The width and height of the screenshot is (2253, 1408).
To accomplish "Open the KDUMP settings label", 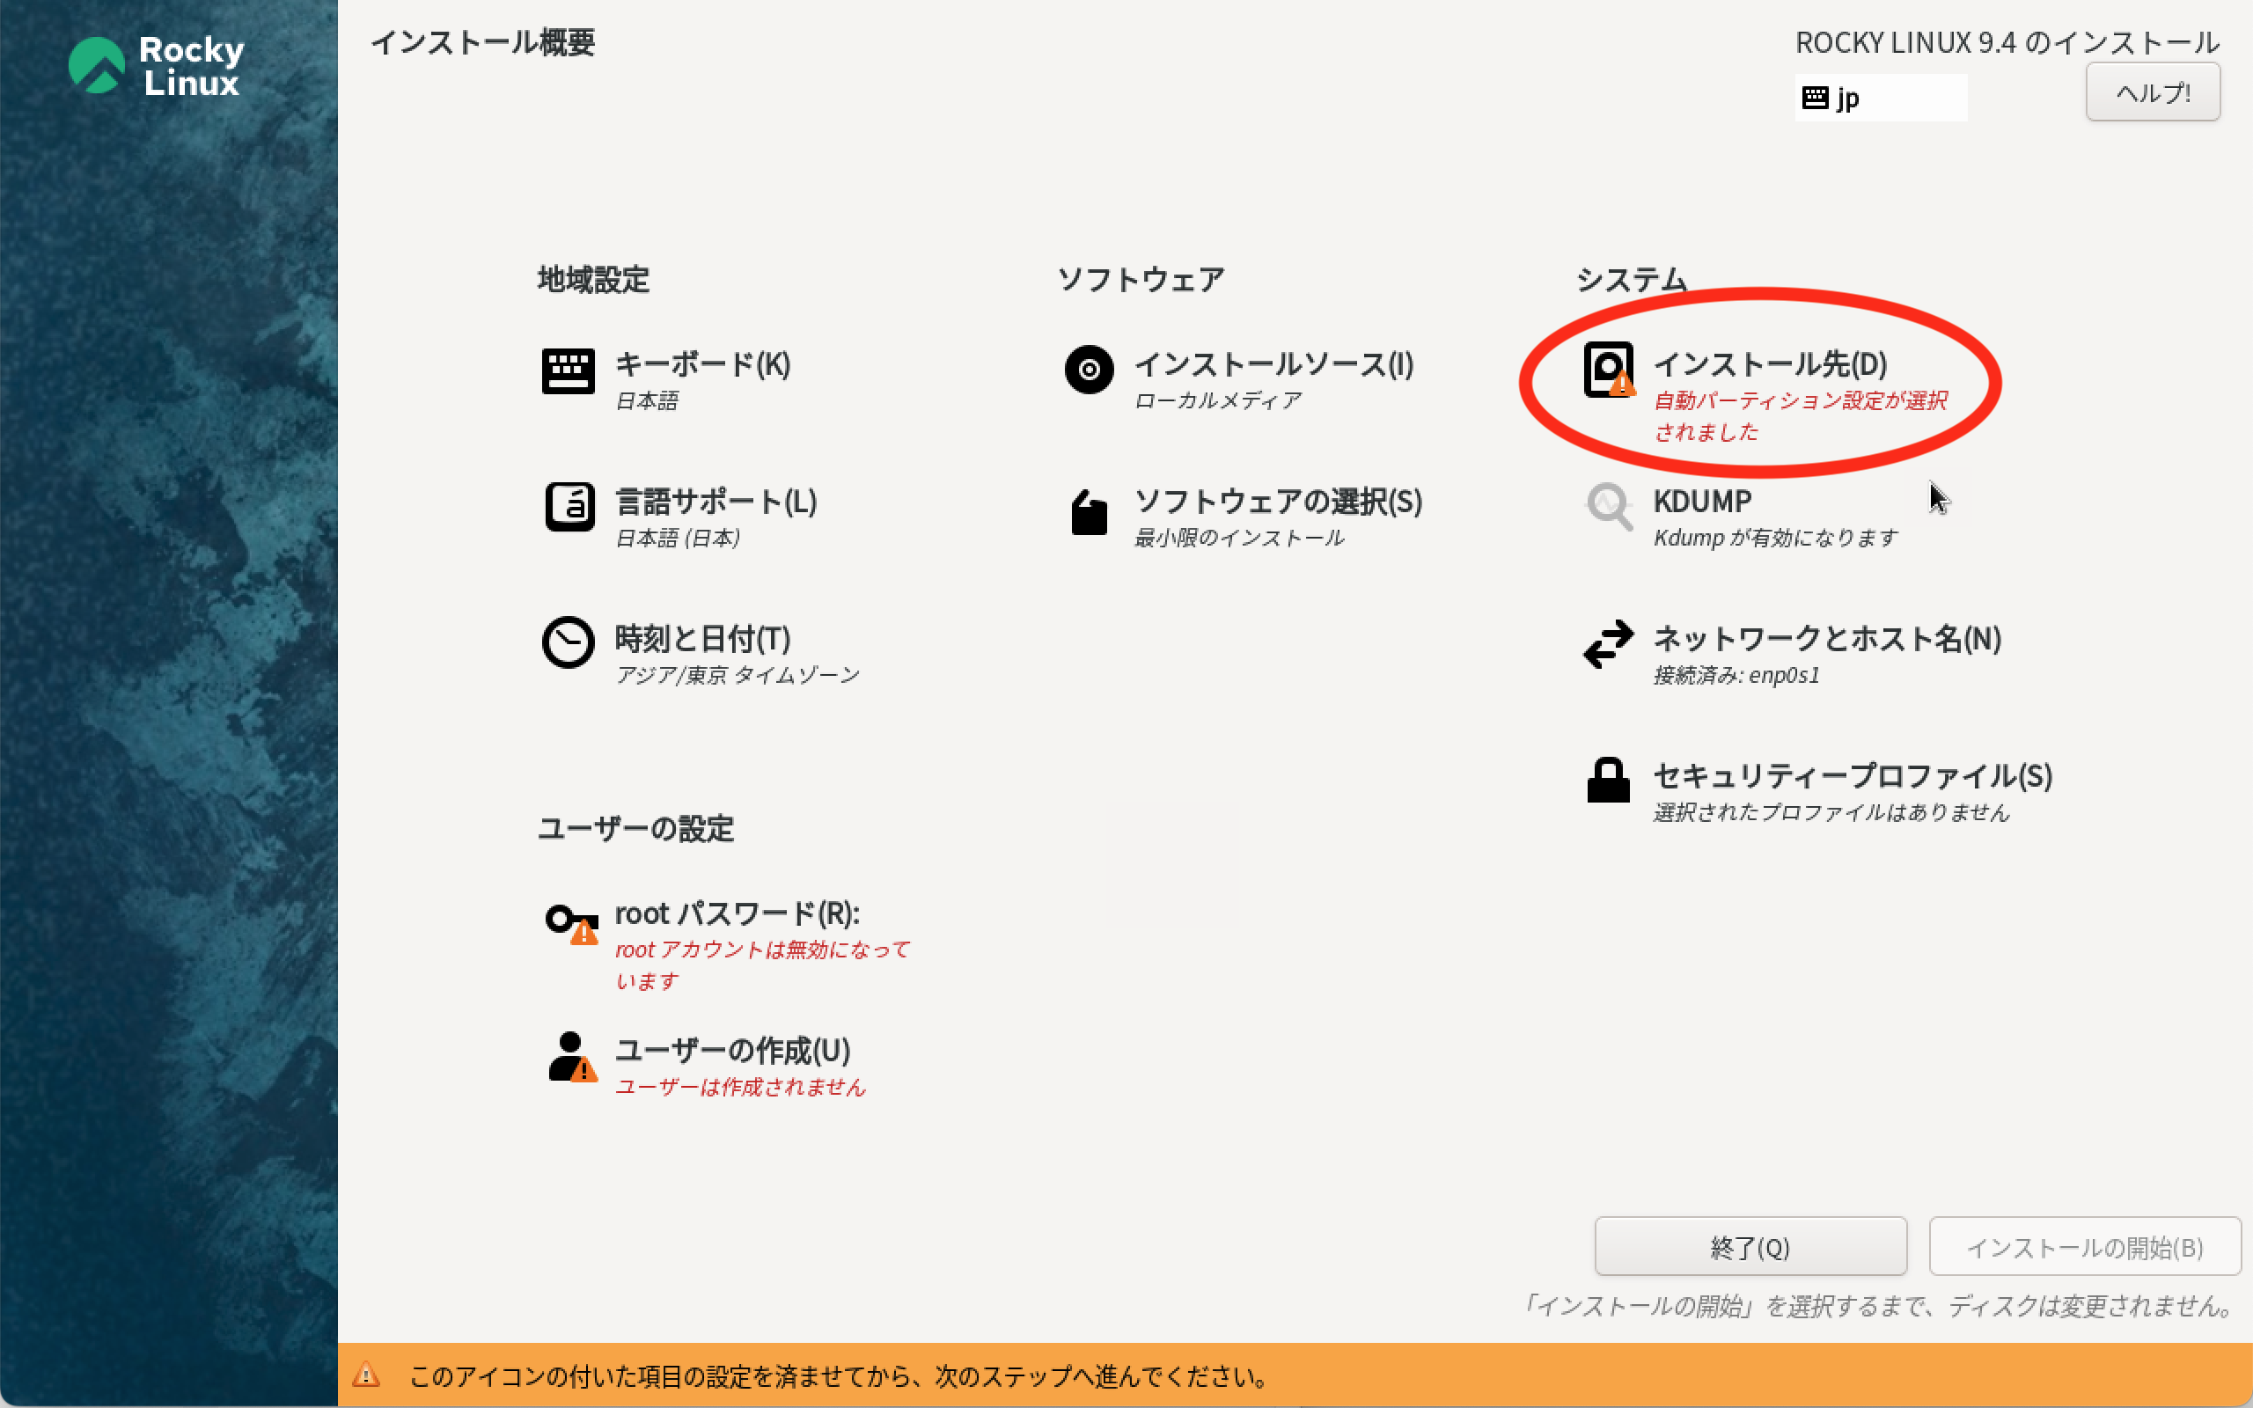I will point(1702,501).
